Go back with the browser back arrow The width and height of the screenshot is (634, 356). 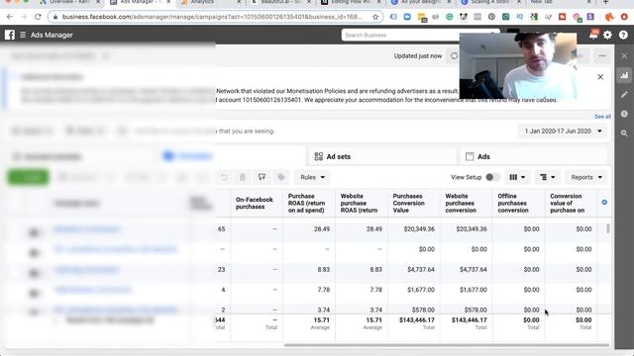[x=10, y=17]
